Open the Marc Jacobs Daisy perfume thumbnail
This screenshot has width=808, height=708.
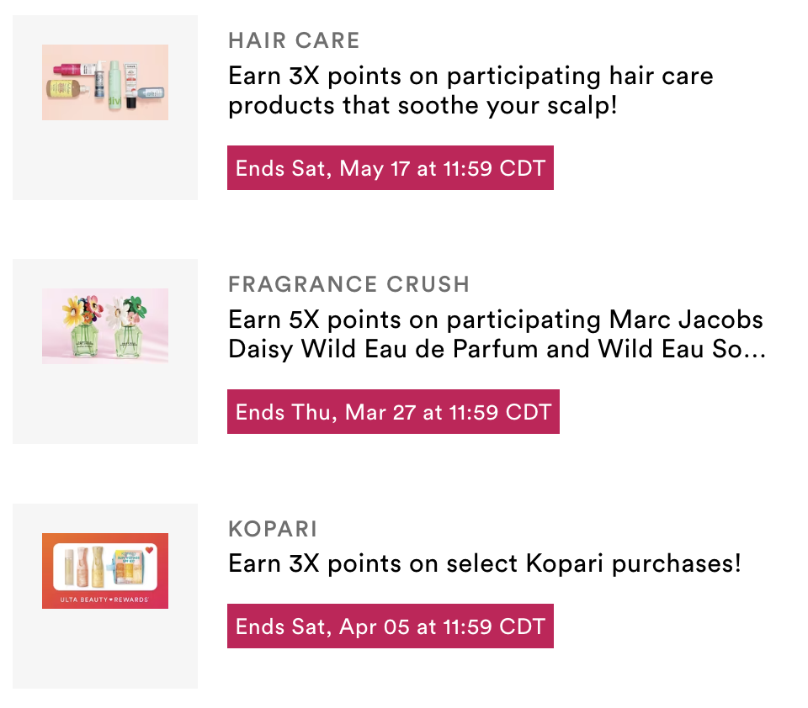click(105, 326)
